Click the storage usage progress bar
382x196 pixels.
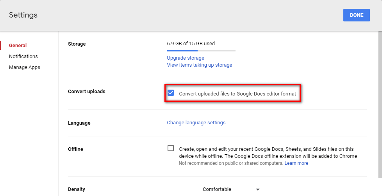point(201,51)
